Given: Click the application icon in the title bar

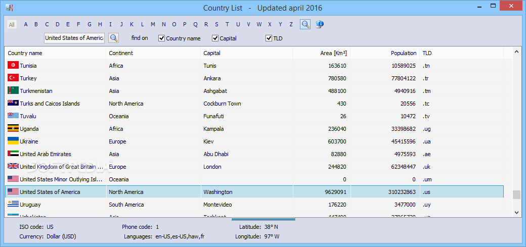Looking at the screenshot, I should click(x=9, y=8).
